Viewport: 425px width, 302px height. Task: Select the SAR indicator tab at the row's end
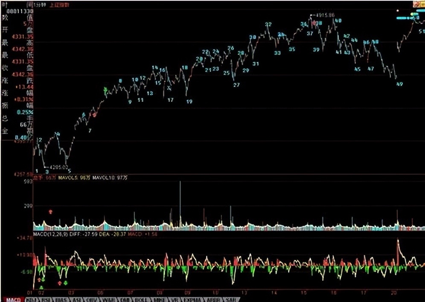click(231, 300)
